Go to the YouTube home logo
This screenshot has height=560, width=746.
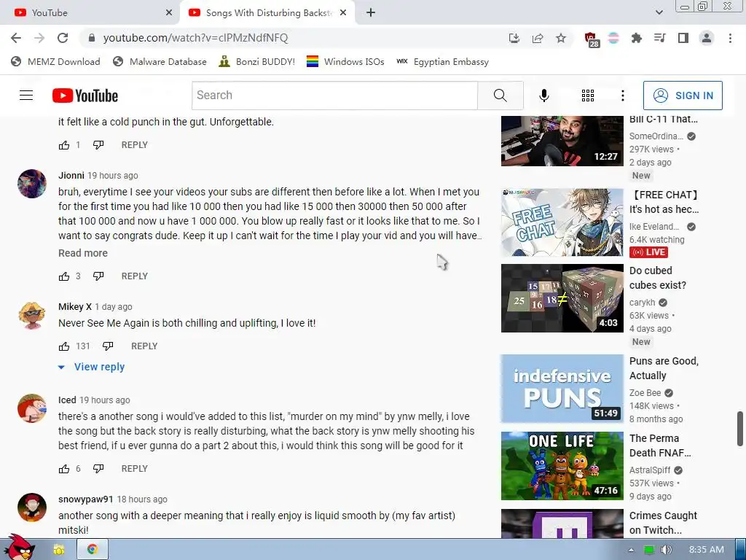tap(85, 96)
